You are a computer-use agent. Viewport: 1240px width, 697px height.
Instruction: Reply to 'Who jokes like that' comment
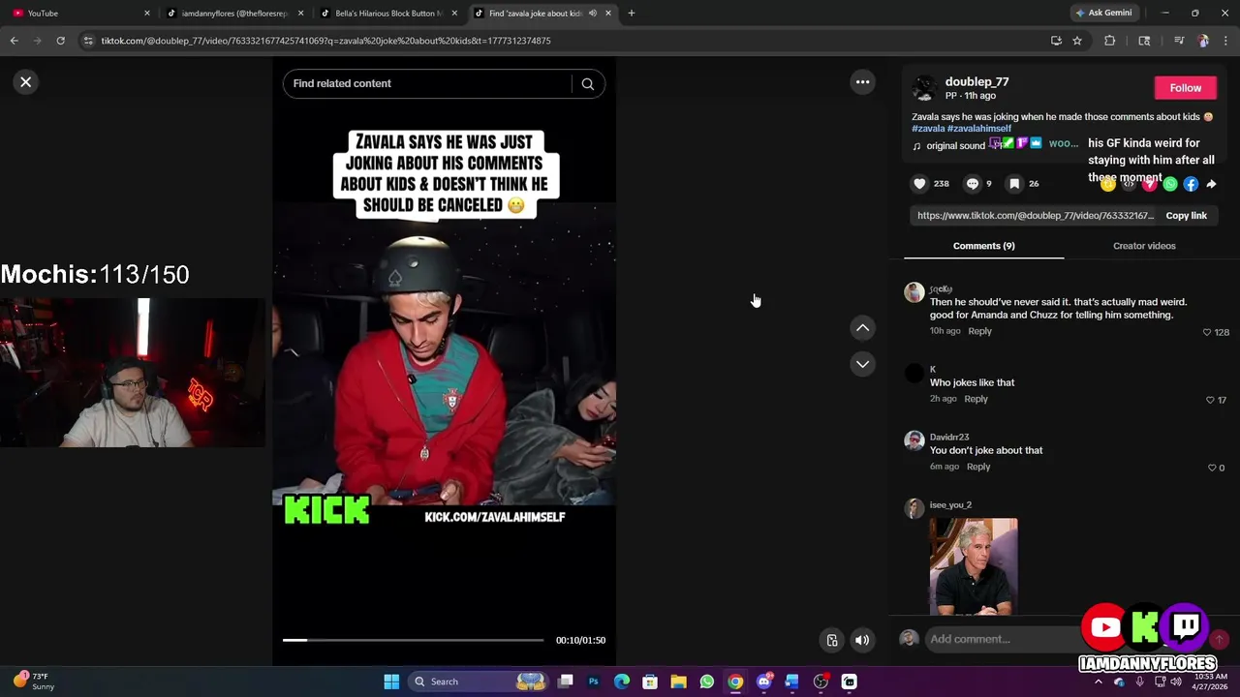click(x=976, y=399)
